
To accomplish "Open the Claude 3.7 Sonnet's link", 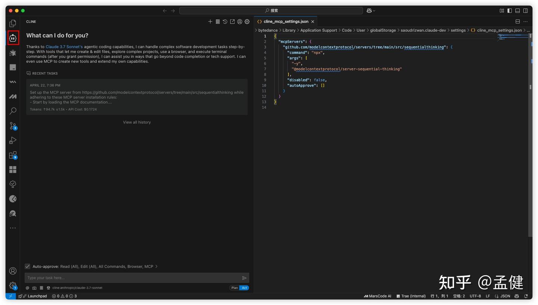I will pyautogui.click(x=64, y=47).
